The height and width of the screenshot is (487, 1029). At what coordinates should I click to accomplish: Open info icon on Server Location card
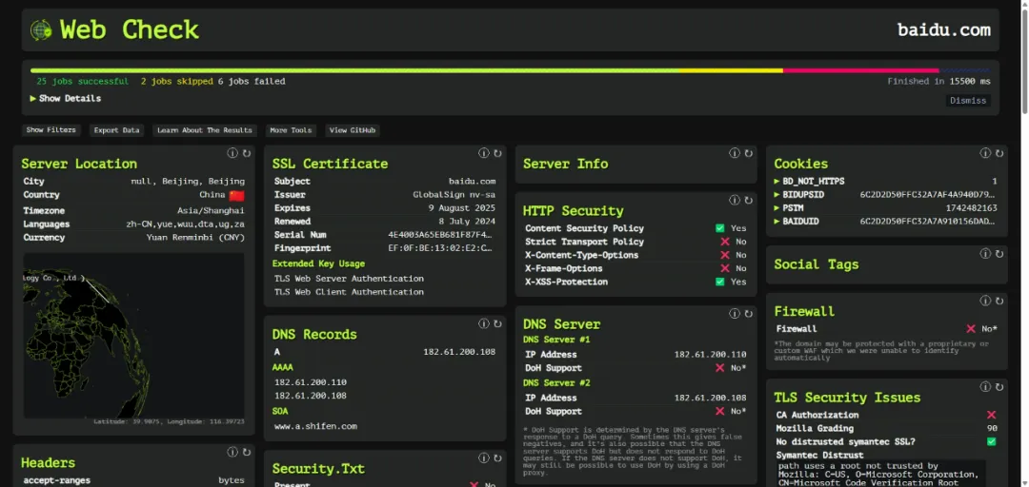232,153
